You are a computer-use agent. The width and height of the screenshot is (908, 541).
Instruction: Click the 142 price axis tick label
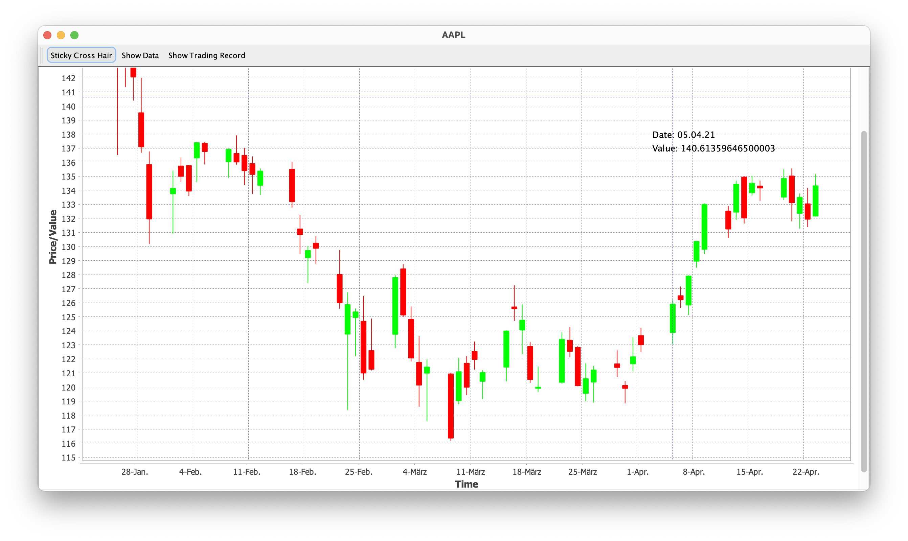(x=69, y=78)
